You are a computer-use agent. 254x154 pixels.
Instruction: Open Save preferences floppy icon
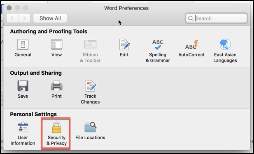pyautogui.click(x=23, y=86)
